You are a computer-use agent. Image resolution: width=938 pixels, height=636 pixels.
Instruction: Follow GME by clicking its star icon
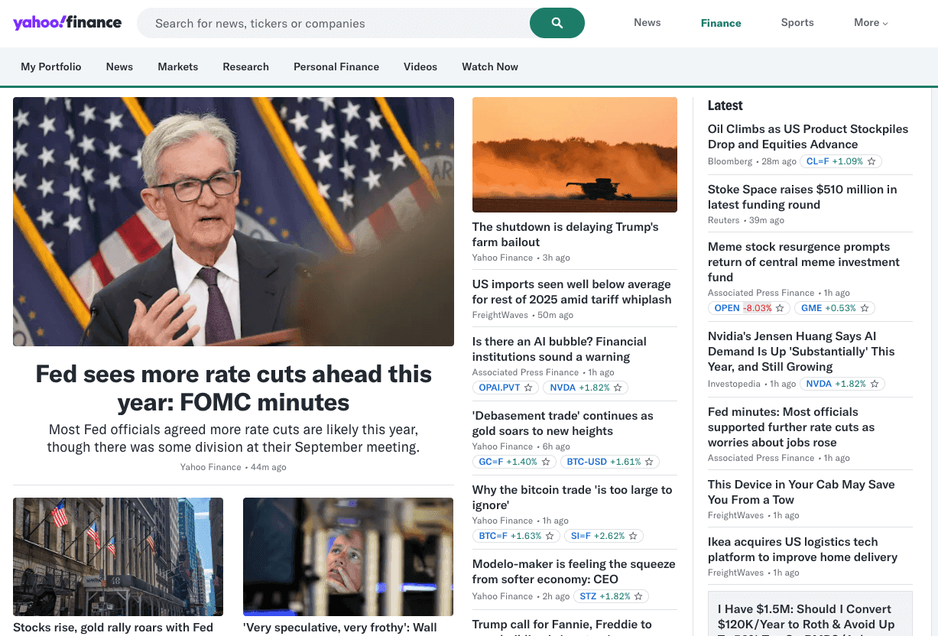pos(863,308)
